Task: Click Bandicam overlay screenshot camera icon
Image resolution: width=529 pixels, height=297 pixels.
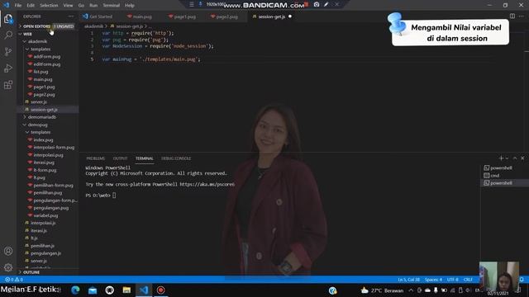Action: click(317, 4)
